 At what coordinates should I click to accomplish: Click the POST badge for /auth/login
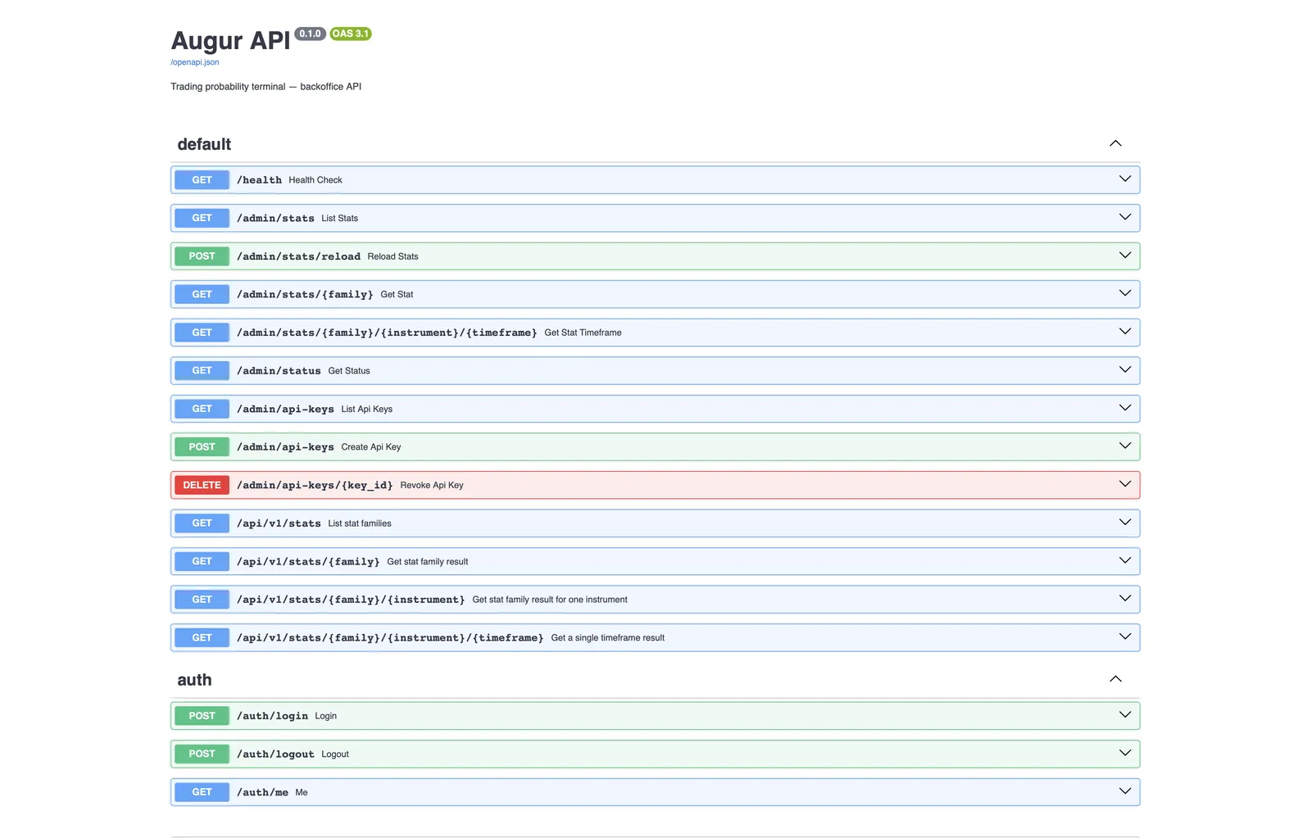202,715
